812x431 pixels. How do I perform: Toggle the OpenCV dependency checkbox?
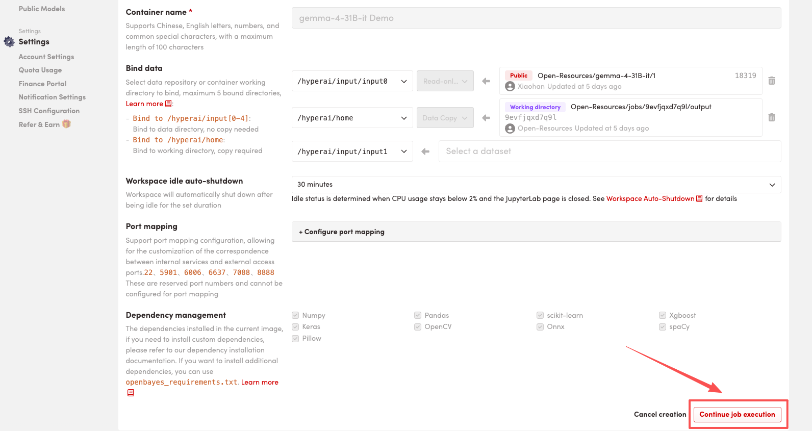(418, 327)
